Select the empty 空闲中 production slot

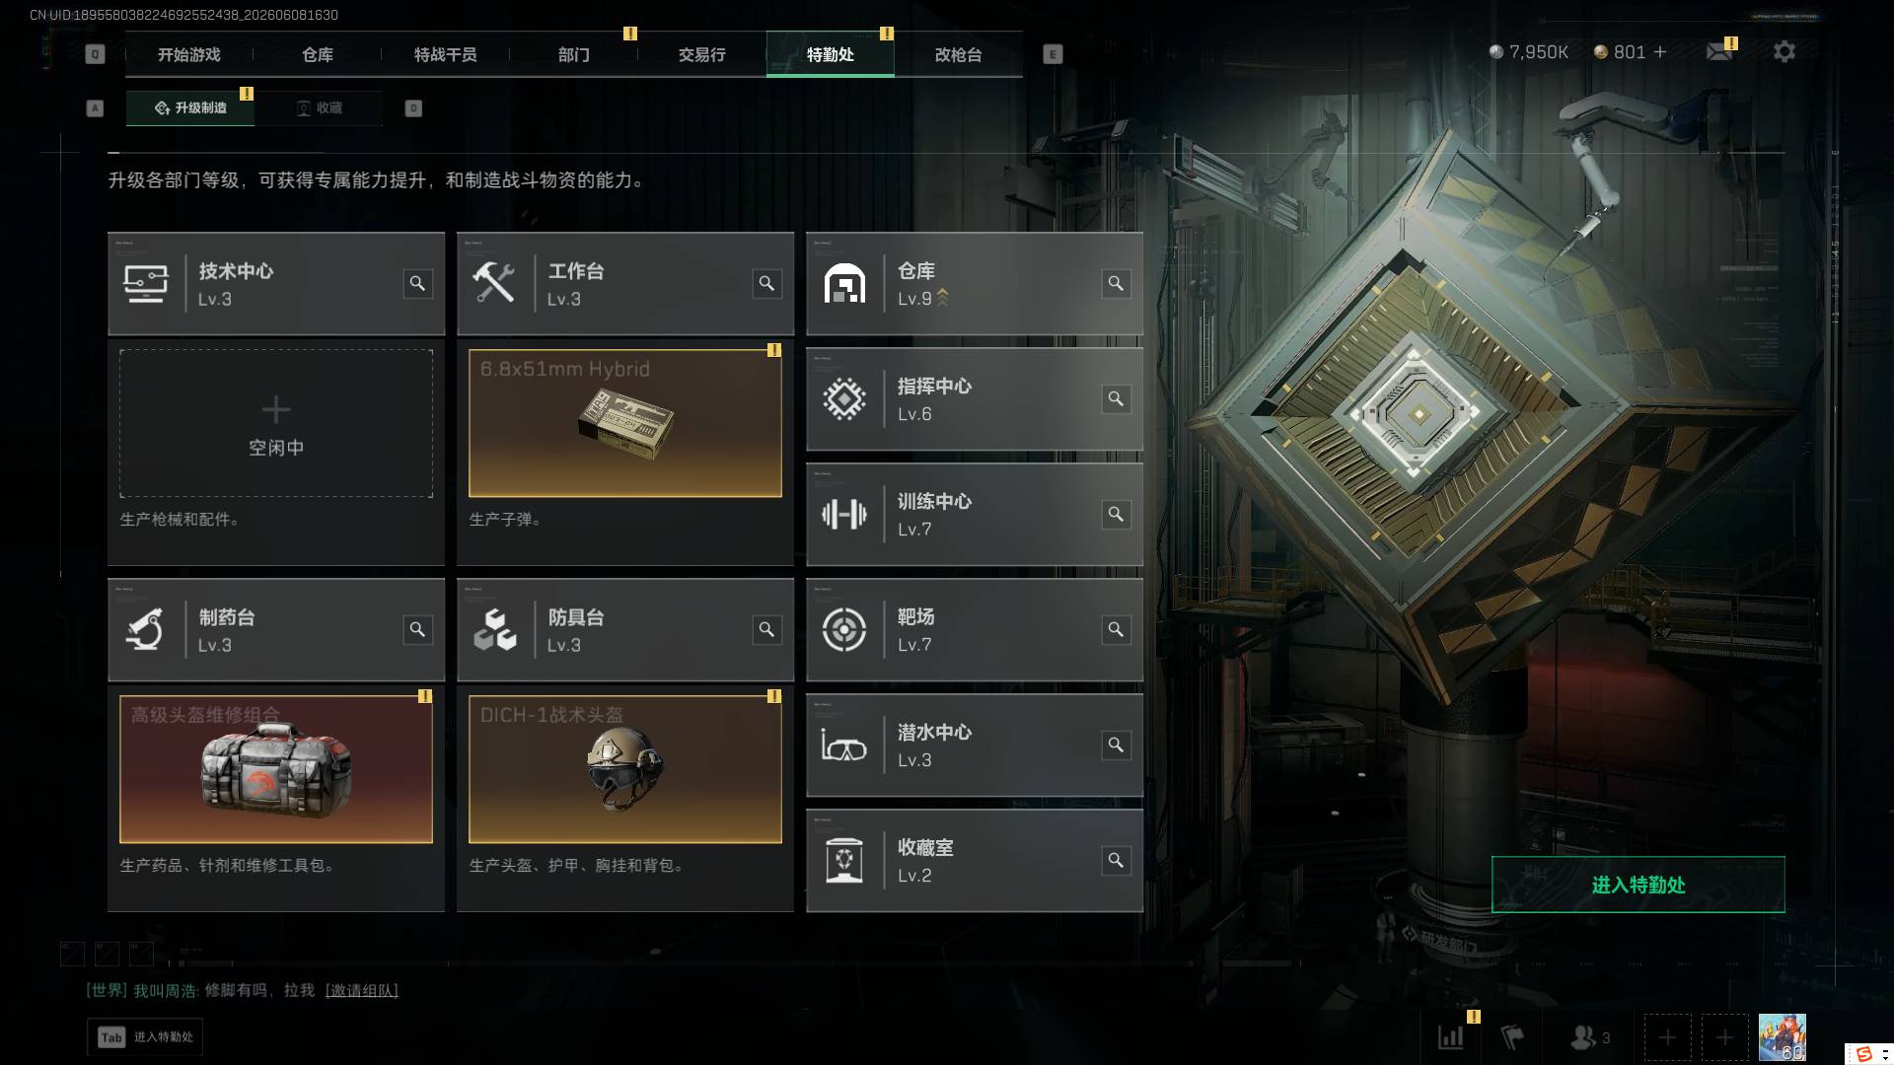point(276,423)
